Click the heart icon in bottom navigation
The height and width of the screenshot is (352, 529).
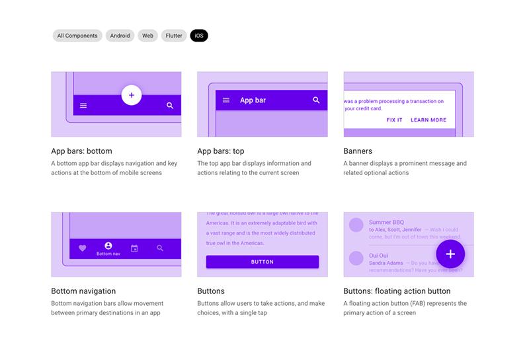tap(83, 248)
